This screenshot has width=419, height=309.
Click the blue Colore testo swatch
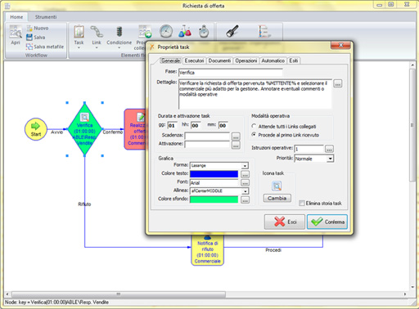click(x=214, y=174)
